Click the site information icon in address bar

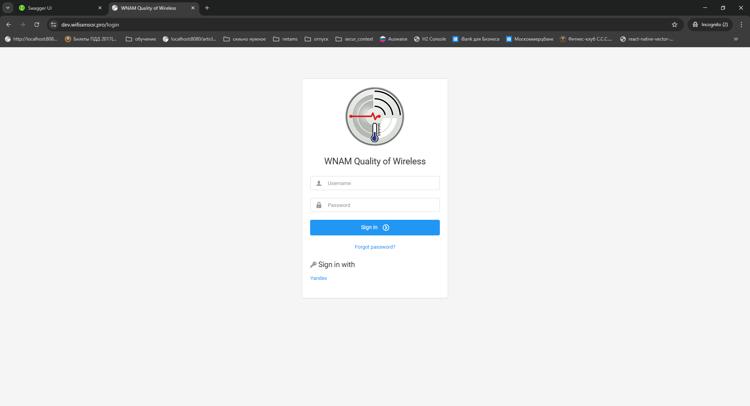[x=54, y=25]
